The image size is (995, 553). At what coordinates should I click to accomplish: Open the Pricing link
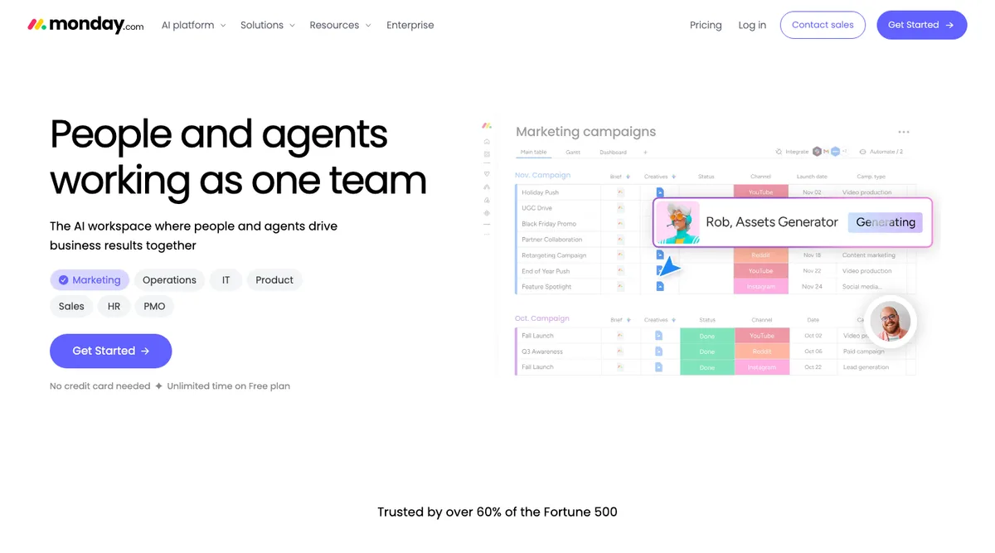(706, 25)
